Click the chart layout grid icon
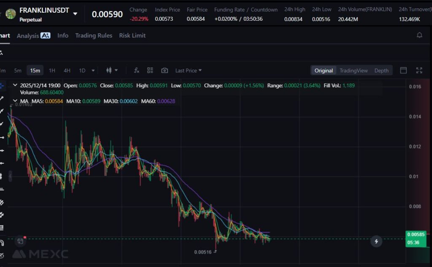The width and height of the screenshot is (432, 267). (150, 70)
